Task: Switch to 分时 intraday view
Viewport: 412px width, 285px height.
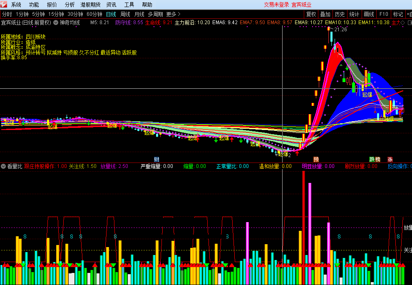Action: 7,14
